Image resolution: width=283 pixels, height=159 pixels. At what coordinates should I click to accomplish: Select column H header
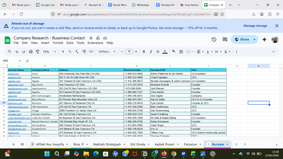click(x=258, y=66)
